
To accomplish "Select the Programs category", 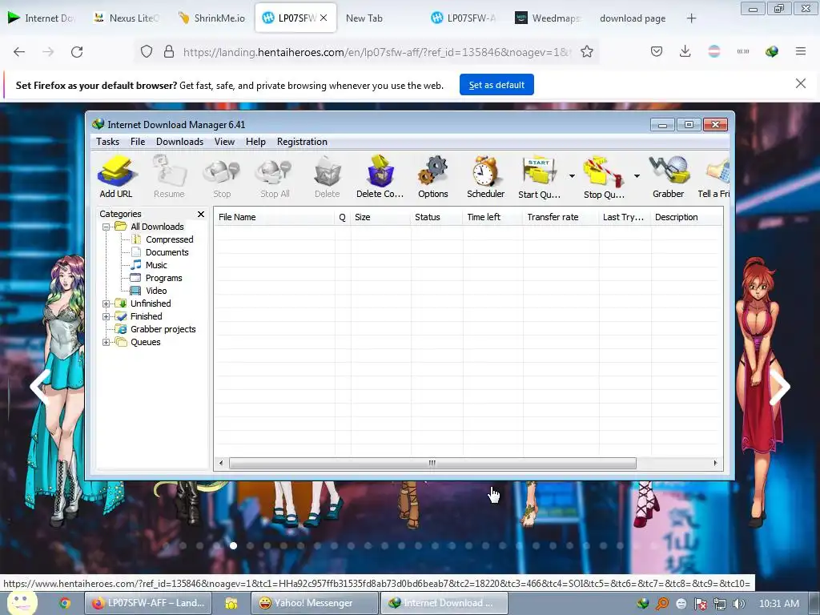I will point(163,278).
